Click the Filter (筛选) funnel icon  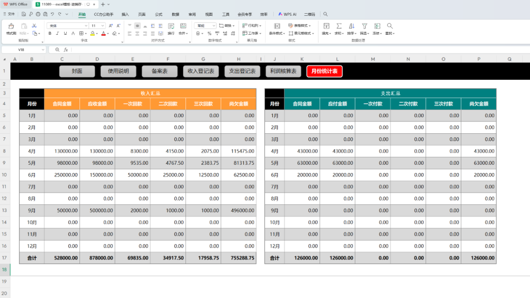pyautogui.click(x=364, y=26)
